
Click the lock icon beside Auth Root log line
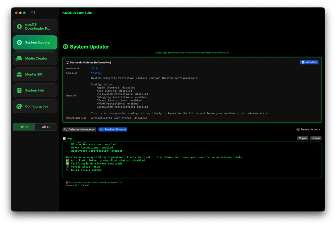[67, 160]
